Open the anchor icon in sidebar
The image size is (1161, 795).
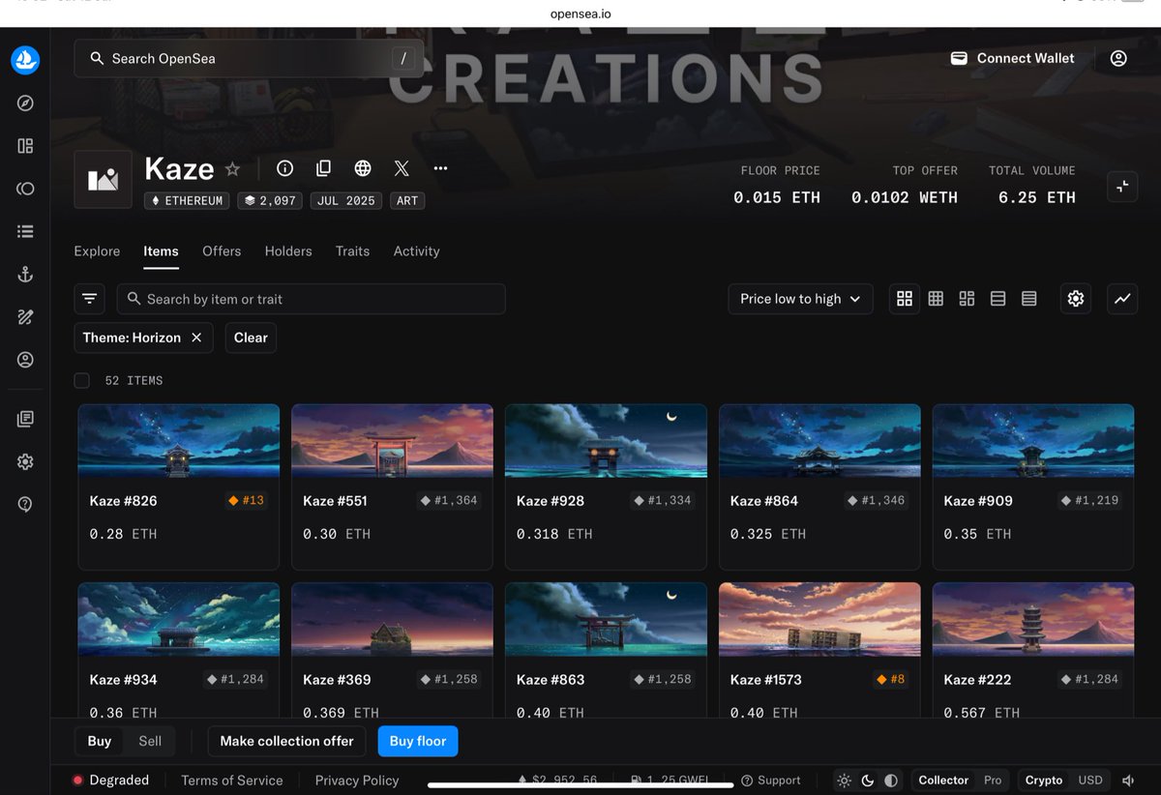25,275
